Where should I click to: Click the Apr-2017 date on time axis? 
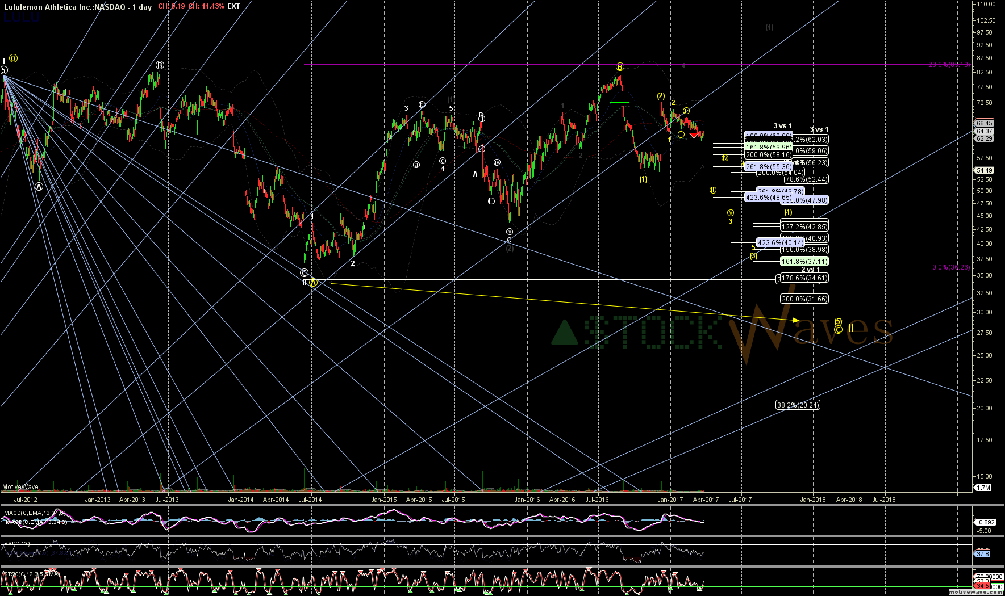click(x=706, y=500)
